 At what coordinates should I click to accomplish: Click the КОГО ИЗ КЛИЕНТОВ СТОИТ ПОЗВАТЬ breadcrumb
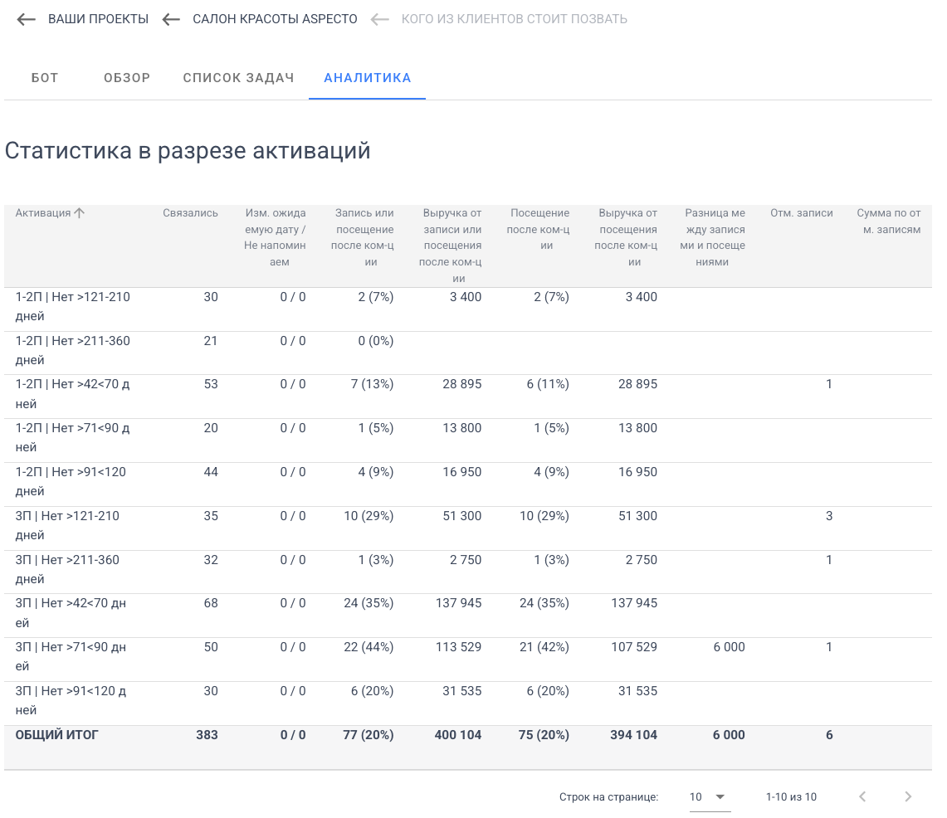514,19
